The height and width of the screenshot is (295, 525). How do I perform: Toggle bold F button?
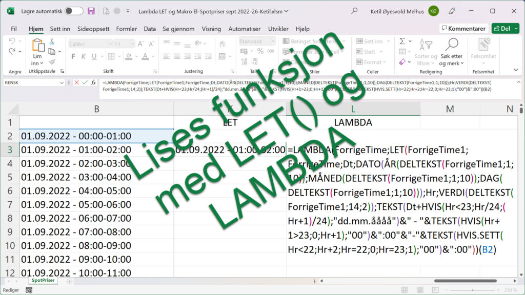(73, 56)
